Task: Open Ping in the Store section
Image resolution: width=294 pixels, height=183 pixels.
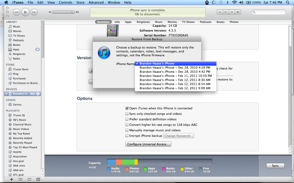Action: coord(16,74)
